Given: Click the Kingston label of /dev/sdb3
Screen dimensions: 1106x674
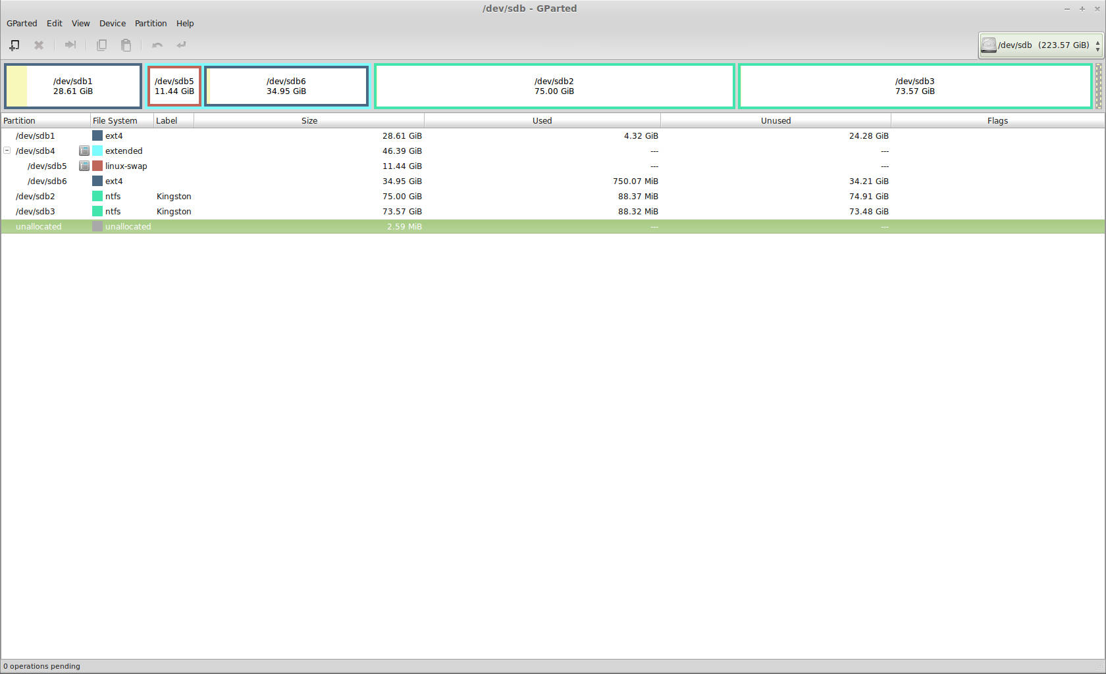Looking at the screenshot, I should point(174,211).
